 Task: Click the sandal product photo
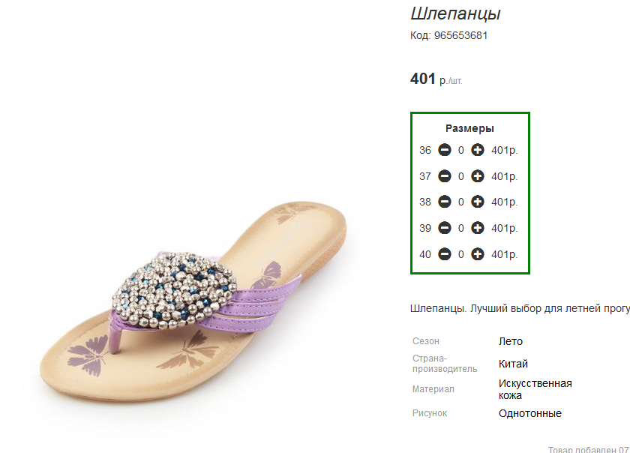(193, 301)
